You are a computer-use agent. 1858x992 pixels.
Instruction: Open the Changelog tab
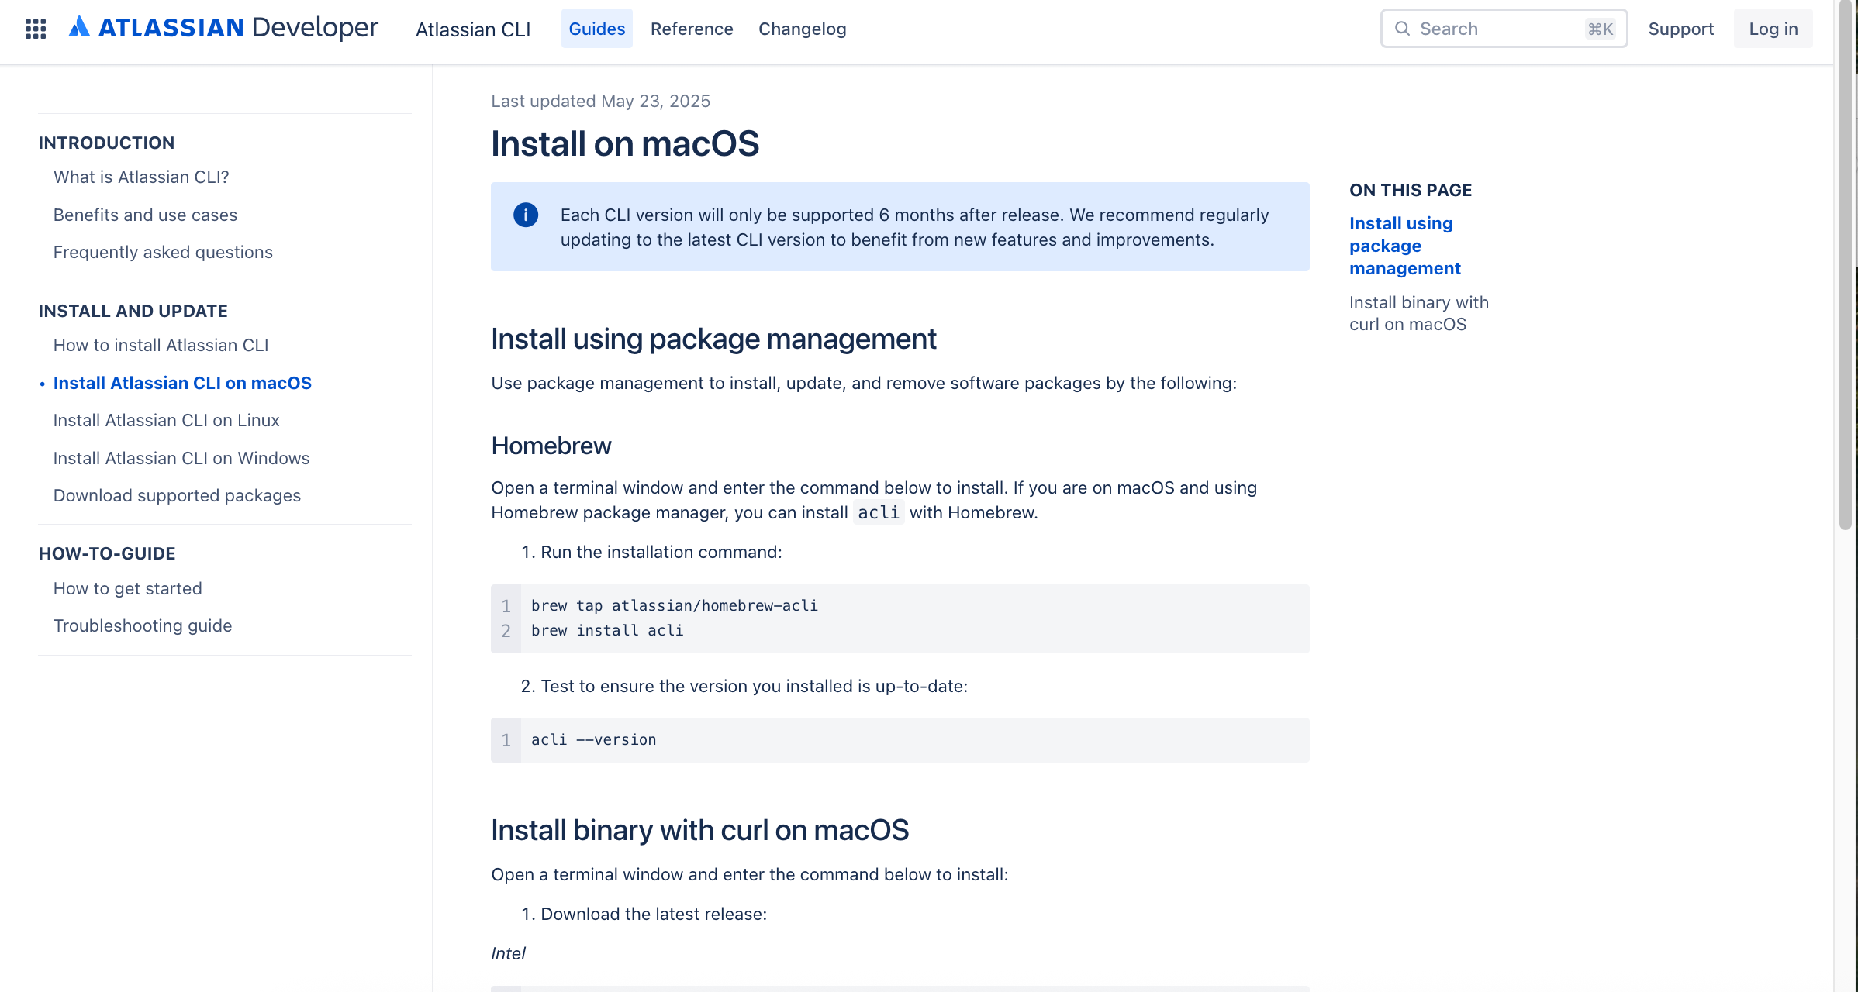(802, 29)
